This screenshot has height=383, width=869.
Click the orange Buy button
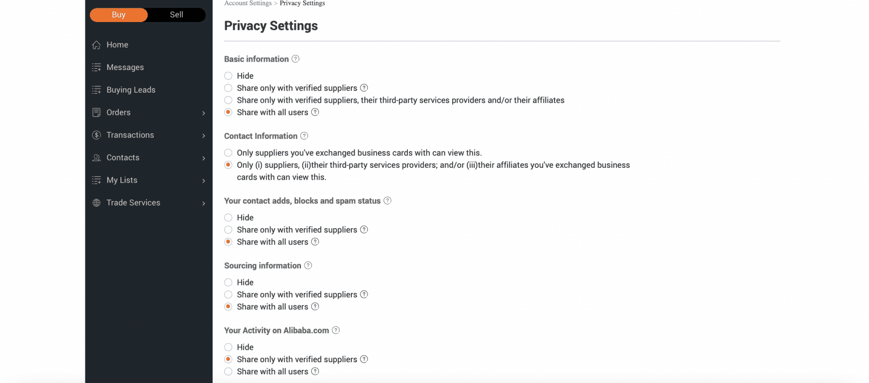[119, 15]
